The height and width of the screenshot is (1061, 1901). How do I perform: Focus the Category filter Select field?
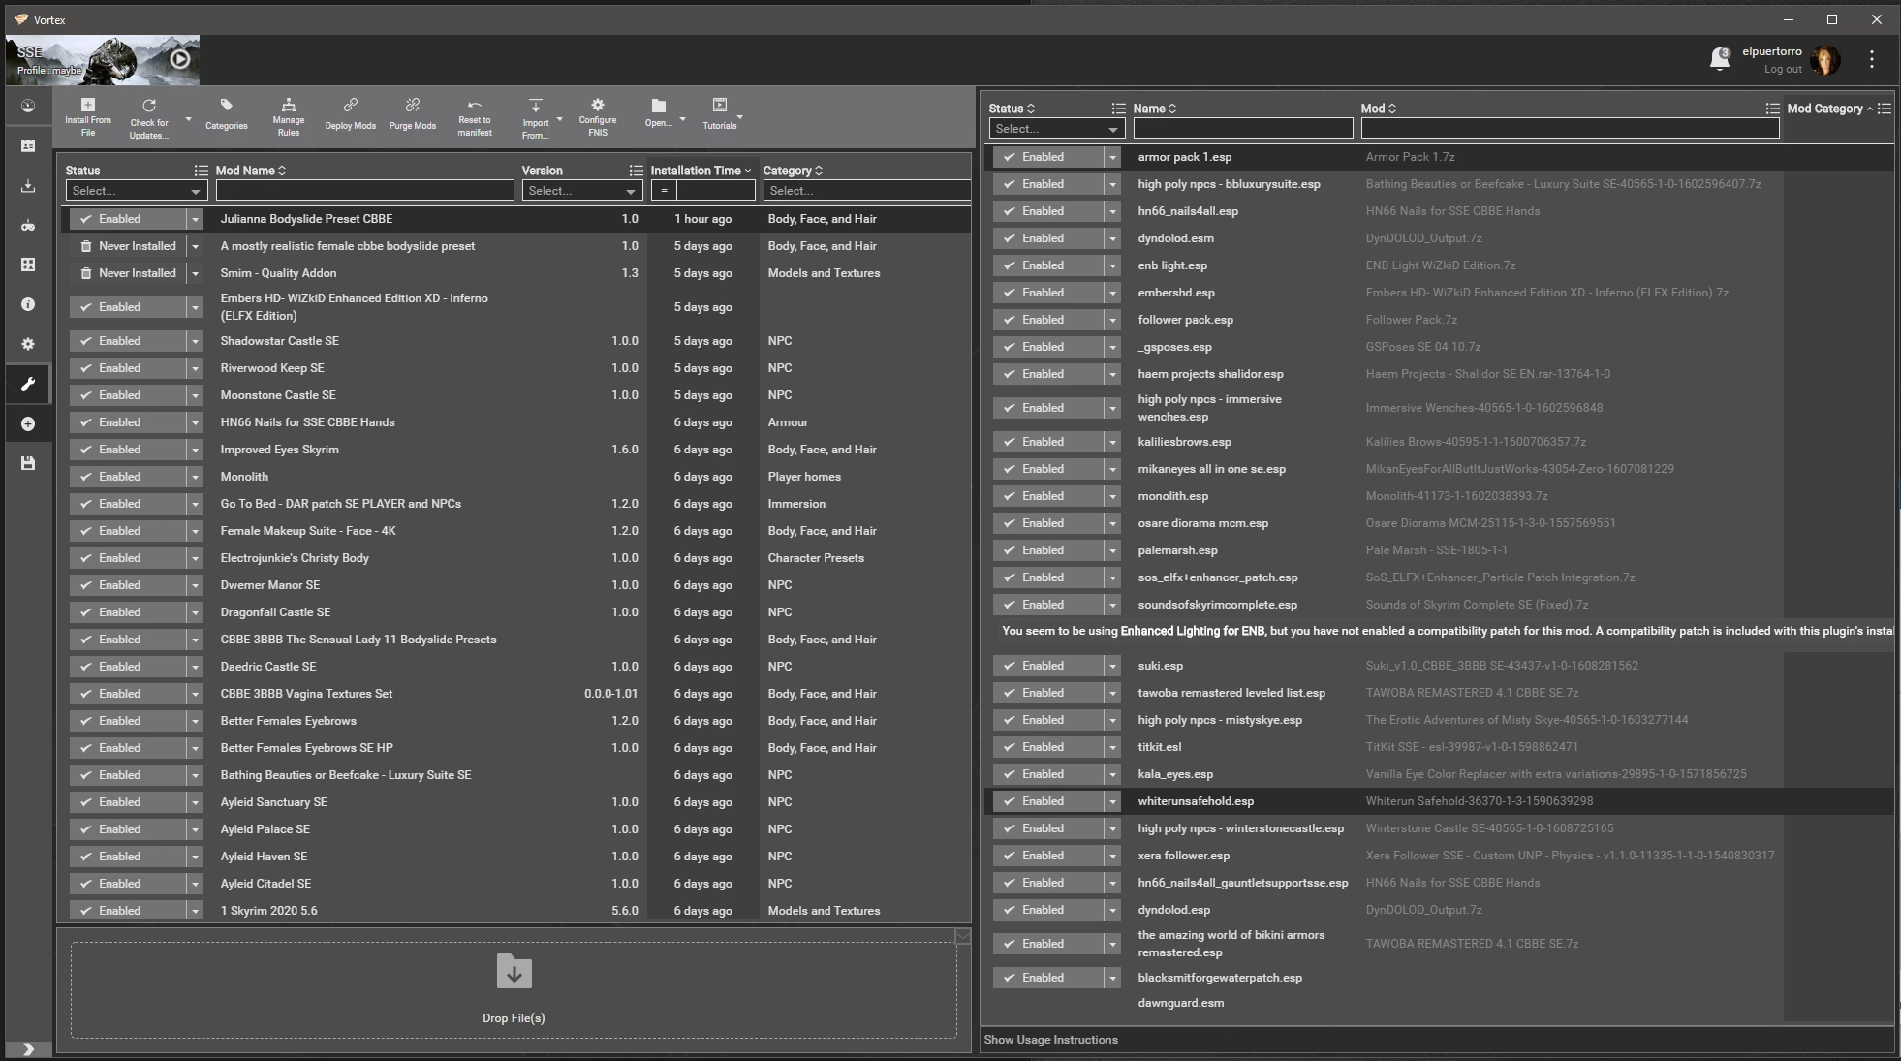click(866, 191)
